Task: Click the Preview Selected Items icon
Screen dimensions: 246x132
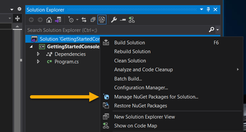Action: click(123, 20)
